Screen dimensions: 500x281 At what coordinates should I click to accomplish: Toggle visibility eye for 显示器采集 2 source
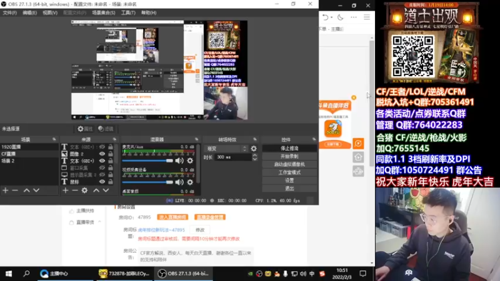pos(102,175)
